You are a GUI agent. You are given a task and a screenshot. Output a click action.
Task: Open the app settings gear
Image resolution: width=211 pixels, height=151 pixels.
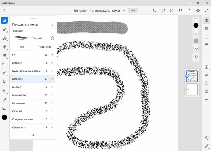click(x=198, y=10)
